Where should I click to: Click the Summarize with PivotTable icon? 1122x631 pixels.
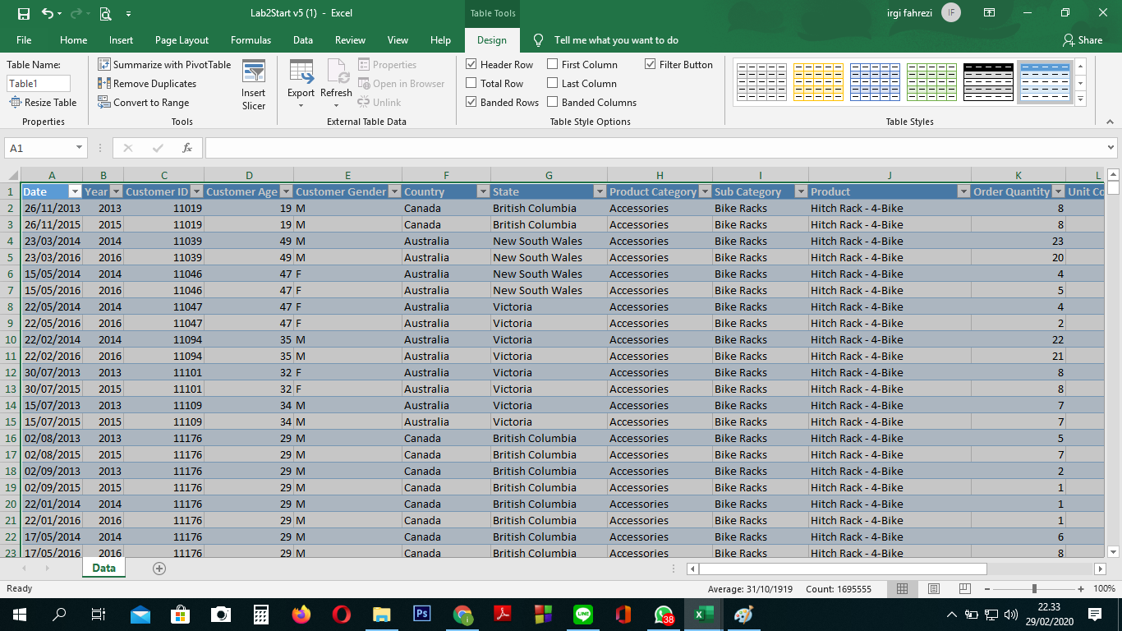point(104,65)
